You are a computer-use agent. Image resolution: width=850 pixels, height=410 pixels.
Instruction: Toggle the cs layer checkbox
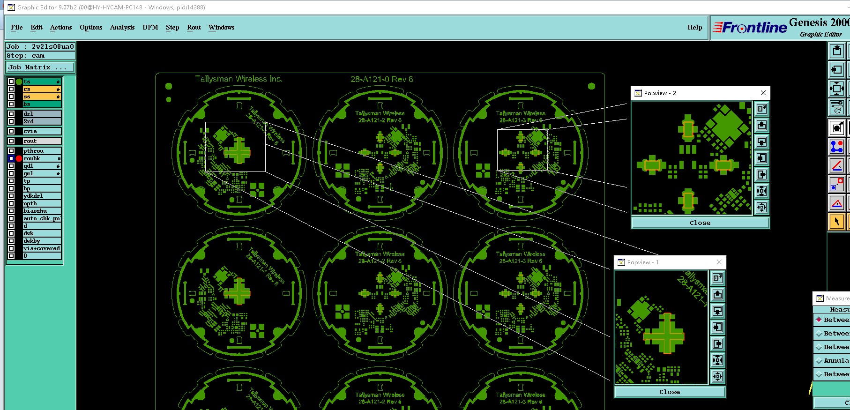11,89
